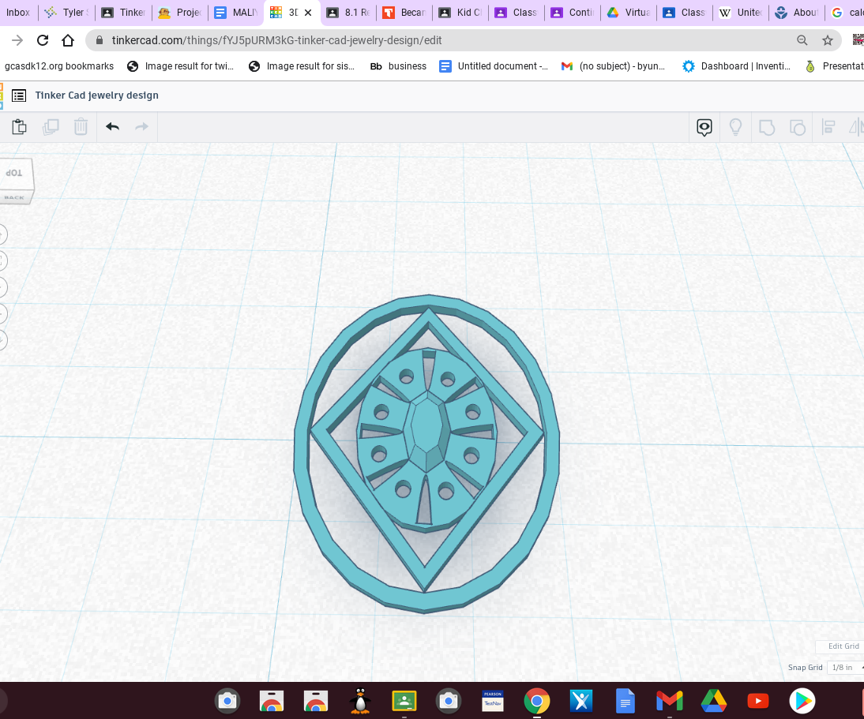The image size is (864, 719).
Task: Switch to the Gmail inbox browser tab
Action: tap(19, 12)
